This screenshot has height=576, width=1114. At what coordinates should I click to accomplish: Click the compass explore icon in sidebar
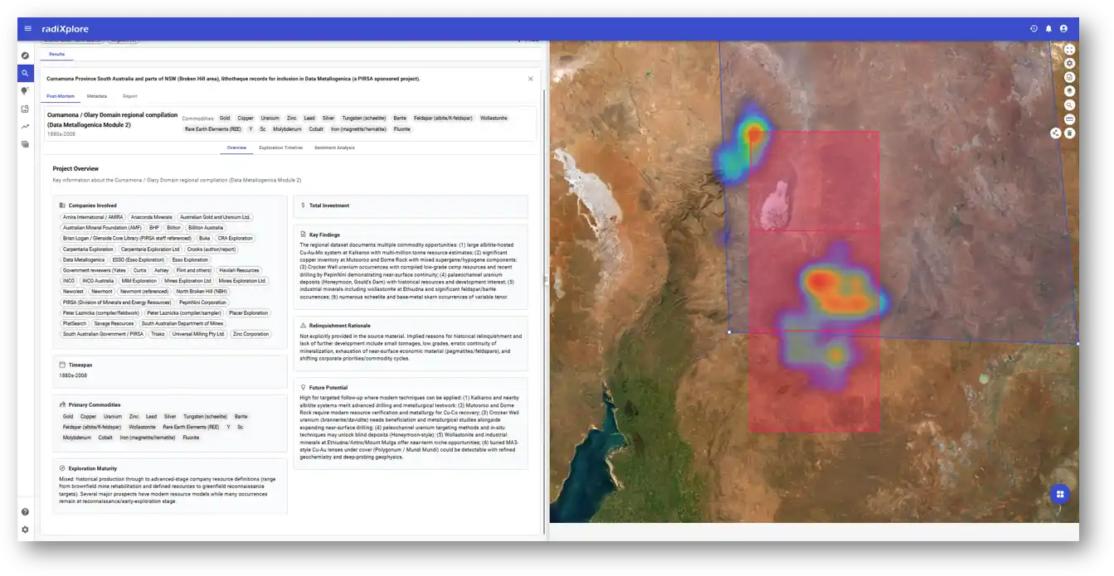tap(25, 56)
